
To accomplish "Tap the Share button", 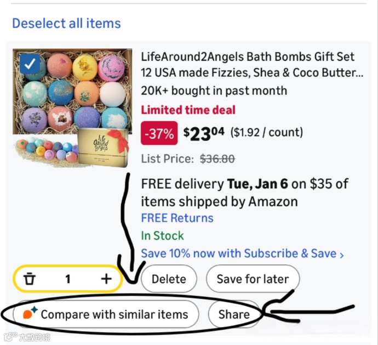I will point(234,314).
